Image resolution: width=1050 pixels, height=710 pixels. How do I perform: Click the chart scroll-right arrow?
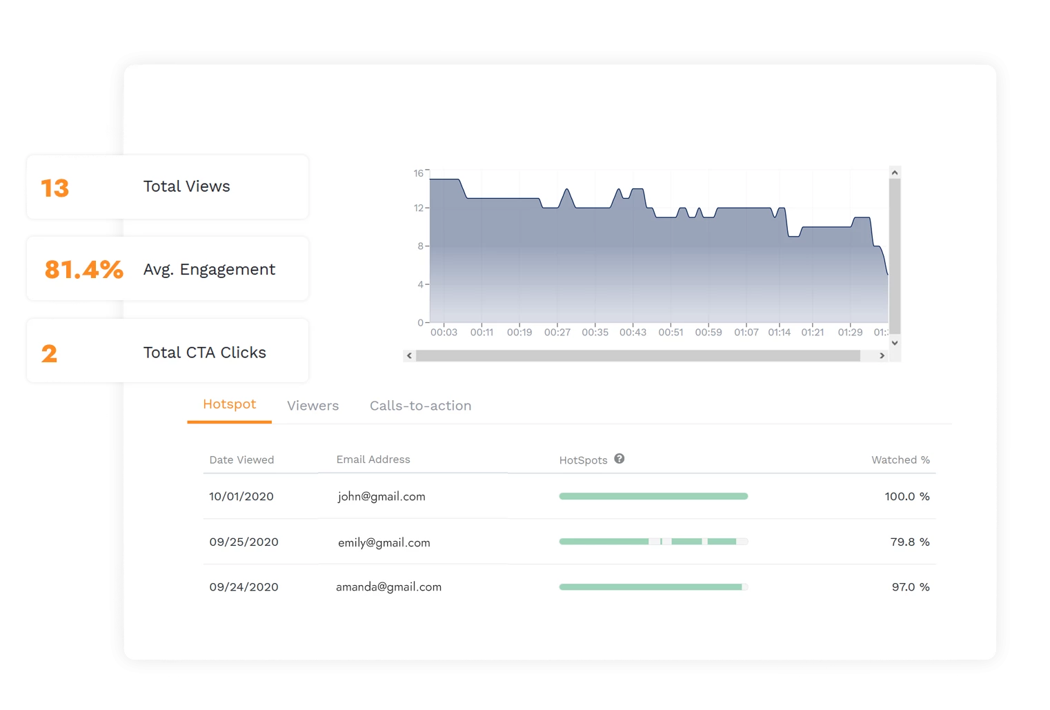pos(882,356)
